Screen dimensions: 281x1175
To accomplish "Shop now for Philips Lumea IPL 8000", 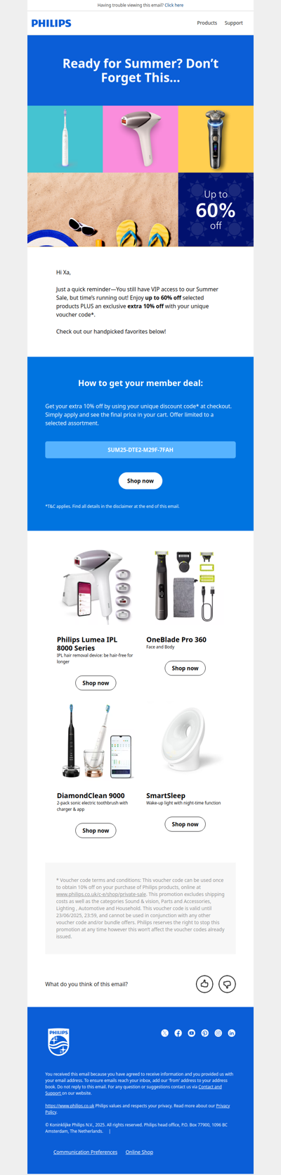I will tap(96, 683).
